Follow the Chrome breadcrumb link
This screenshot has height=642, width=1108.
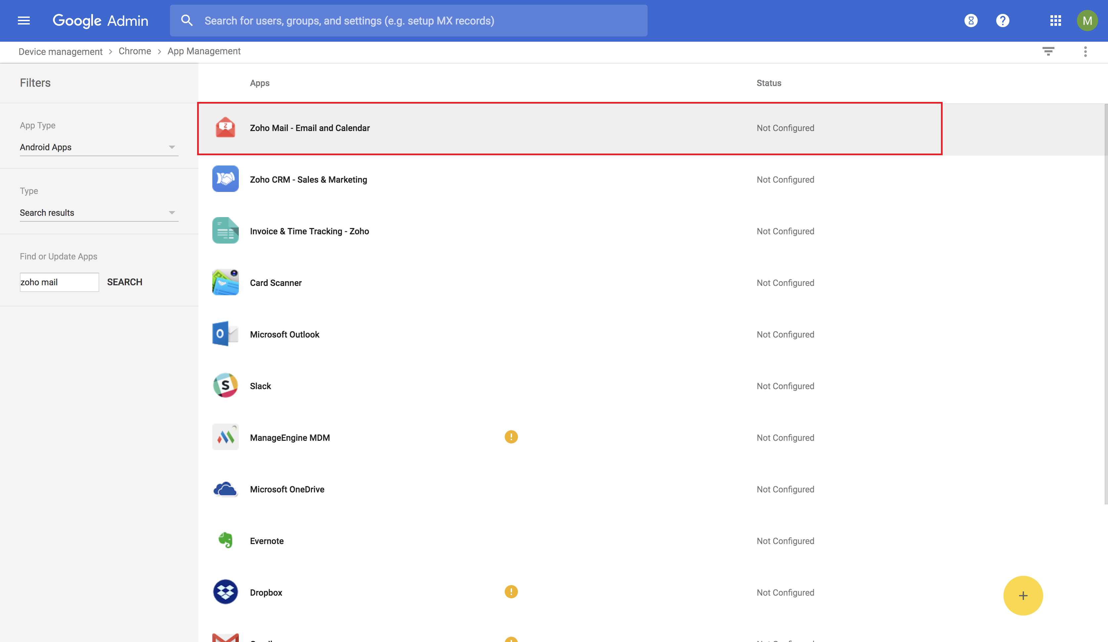[x=135, y=51]
